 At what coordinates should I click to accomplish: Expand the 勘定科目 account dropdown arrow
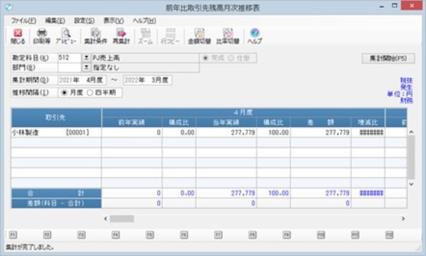tap(86, 58)
